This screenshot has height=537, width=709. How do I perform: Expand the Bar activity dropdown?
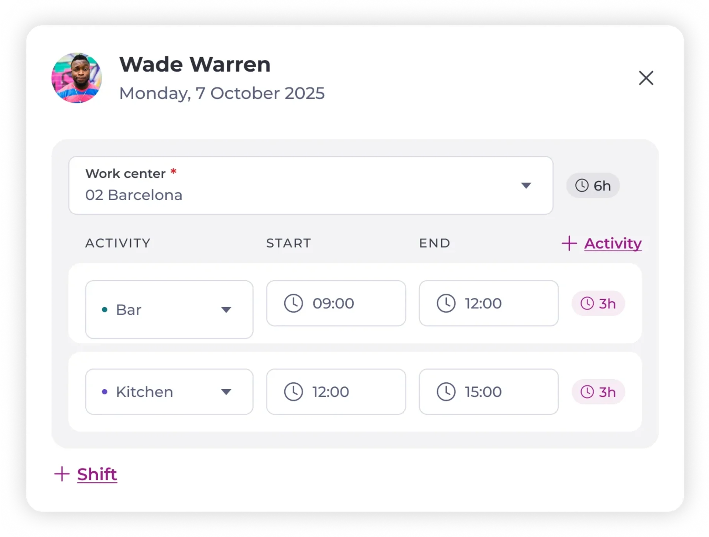point(169,309)
